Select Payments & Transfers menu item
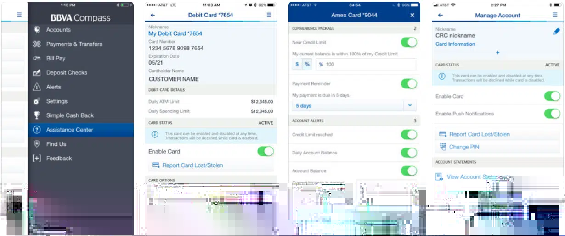This screenshot has width=565, height=236. (x=74, y=44)
